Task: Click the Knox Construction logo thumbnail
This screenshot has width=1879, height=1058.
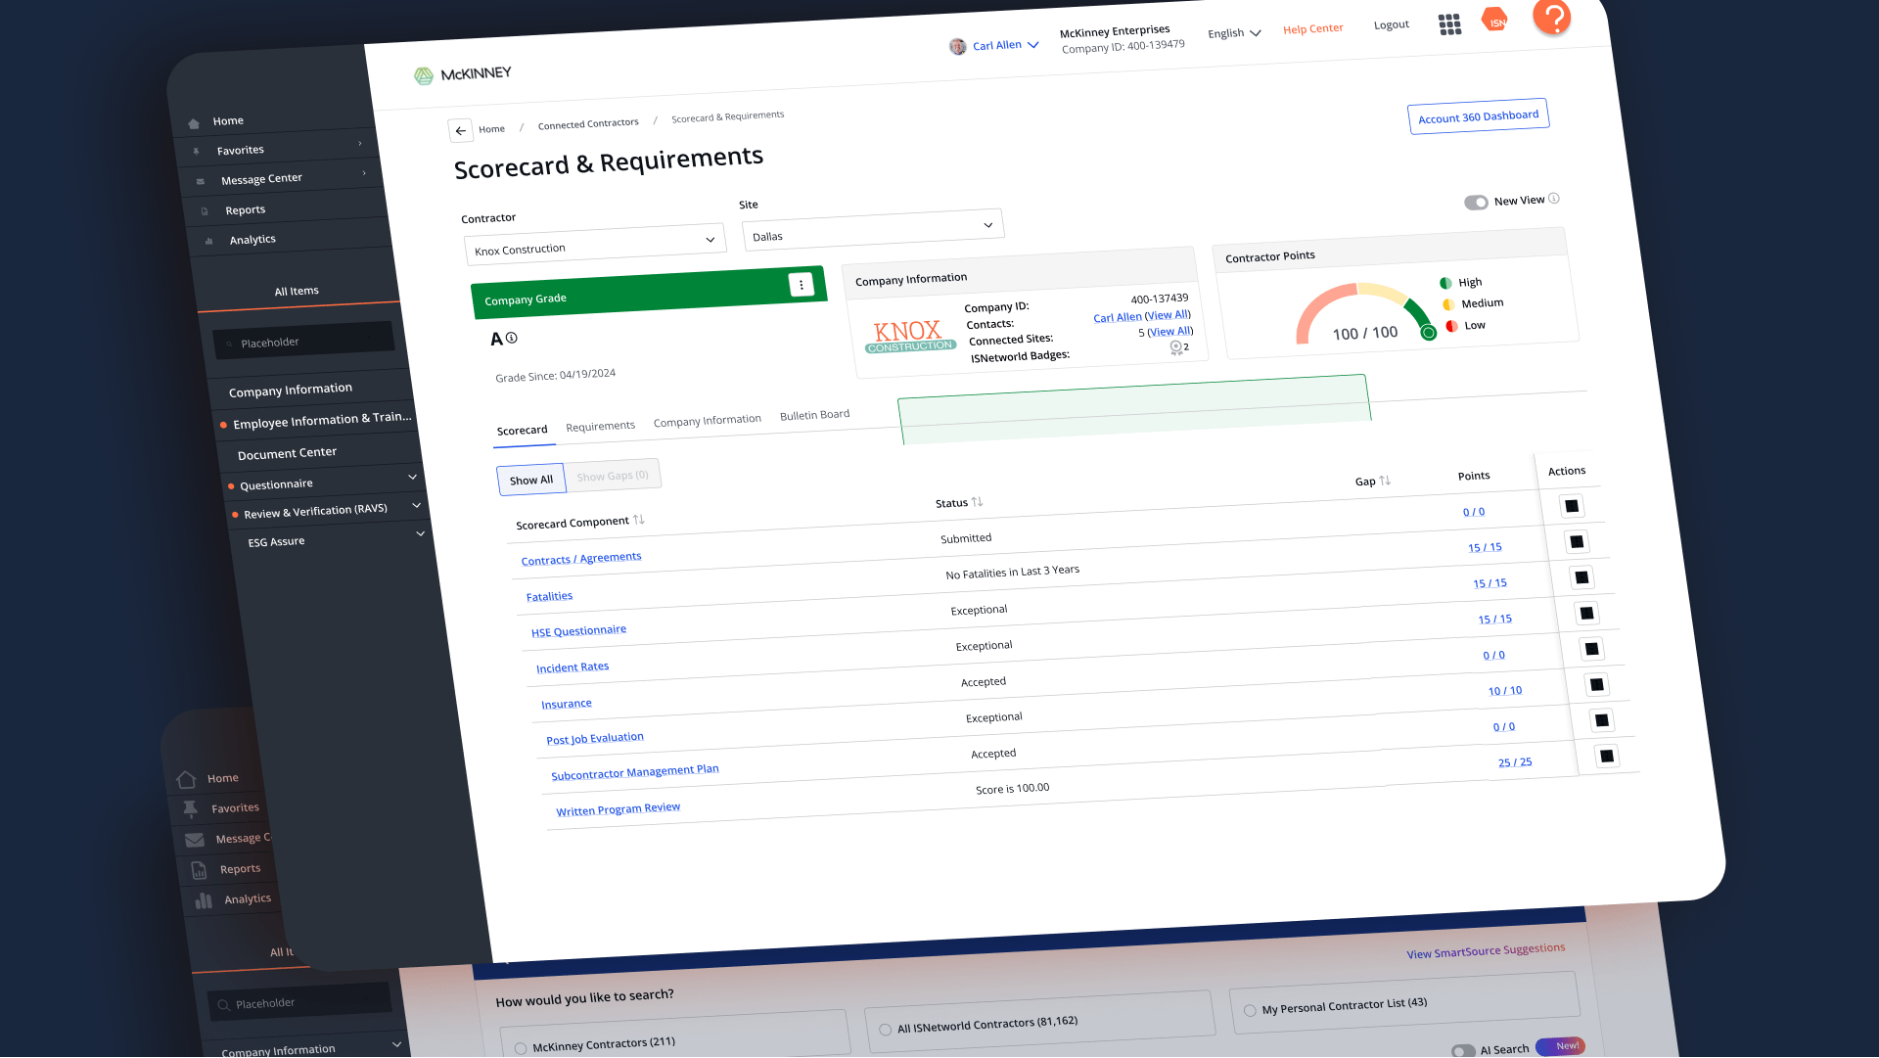Action: coord(909,336)
